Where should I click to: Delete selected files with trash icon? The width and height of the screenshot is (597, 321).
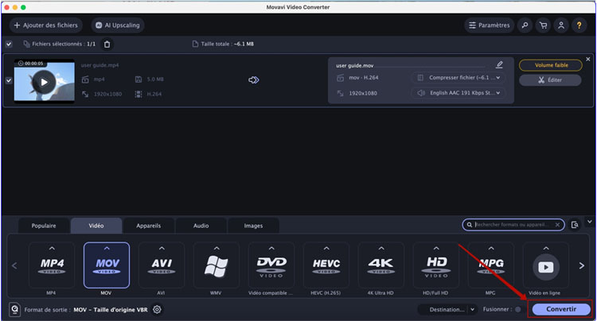107,44
